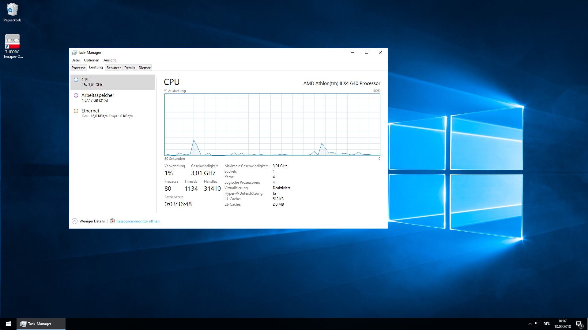Click the Hyper-V-Unterstützung value Ja
This screenshot has height=330, width=588.
(274, 193)
